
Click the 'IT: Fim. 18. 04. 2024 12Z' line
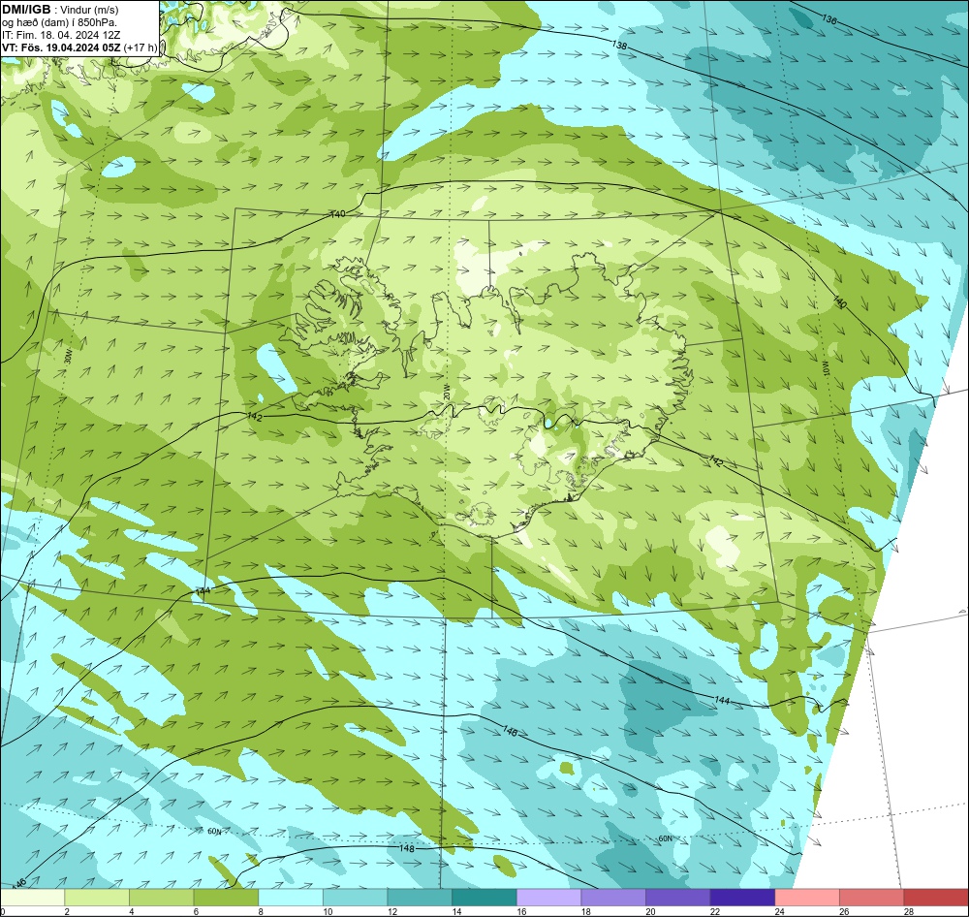click(61, 35)
